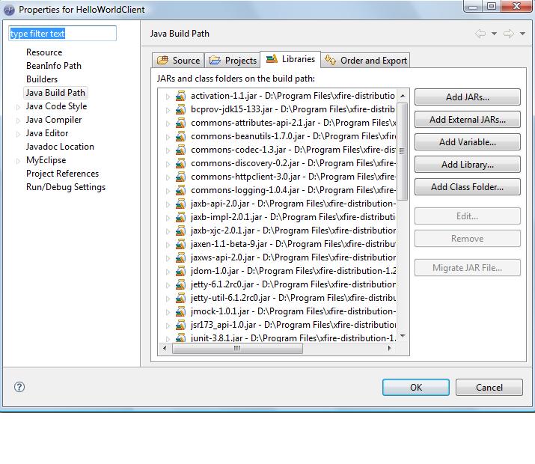The width and height of the screenshot is (535, 464).
Task: Click the commons-logging-1.0.4.jar jar icon
Action: coord(180,190)
